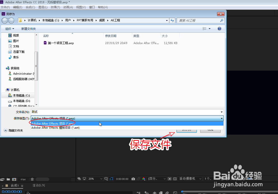Switch to the 渲染队列 tab
Image resolution: width=278 pixels, height=194 pixels.
39,186
